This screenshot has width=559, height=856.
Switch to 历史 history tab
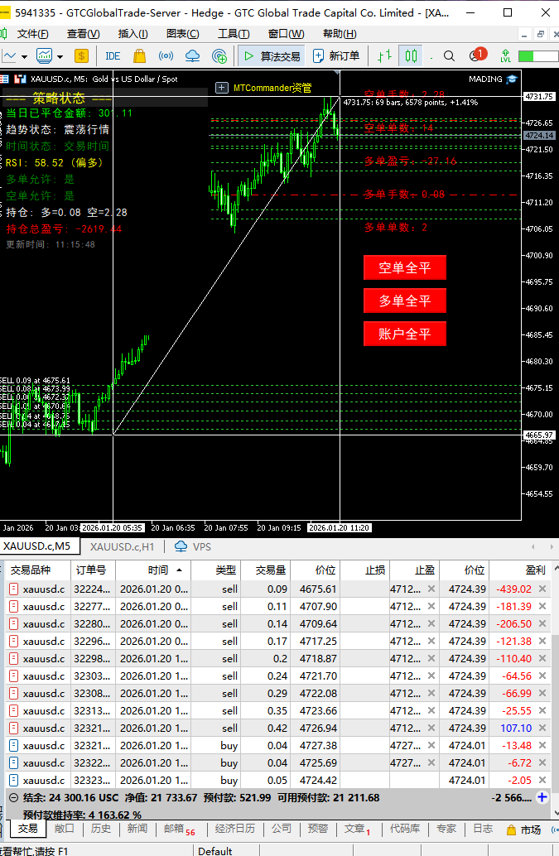[x=100, y=829]
